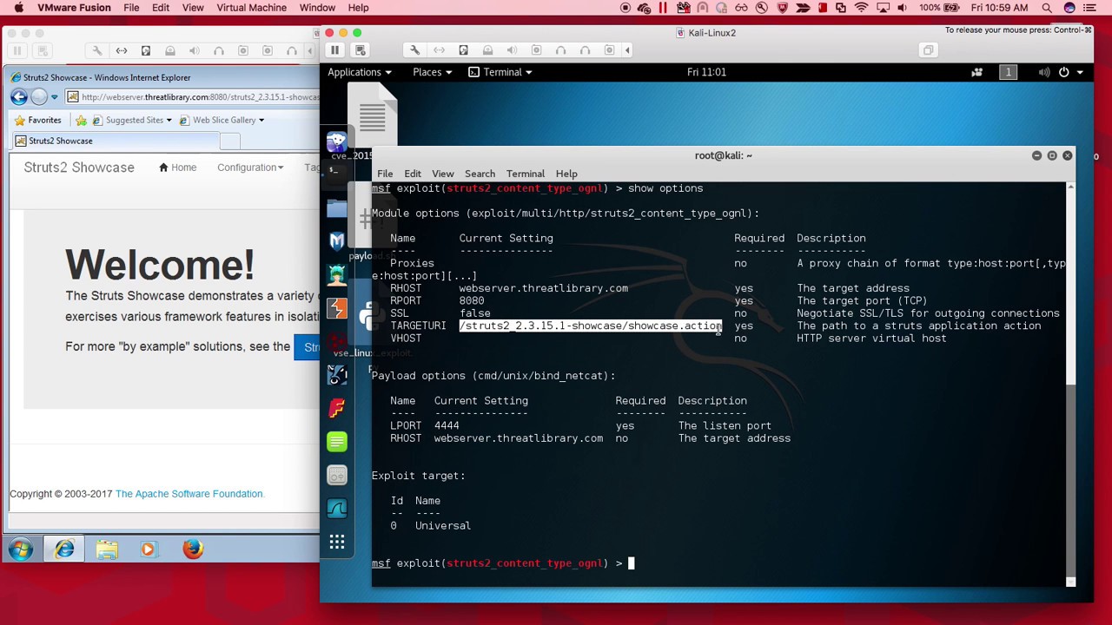1112x625 pixels.
Task: Open Help menu in root@kali terminal
Action: pyautogui.click(x=566, y=174)
